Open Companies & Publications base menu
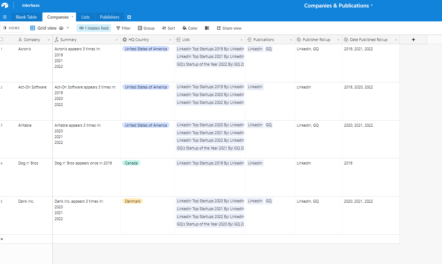 [x=339, y=6]
